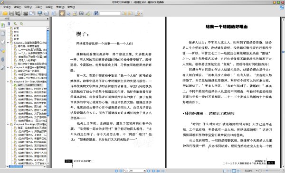Go to previous page button

pos(121,171)
